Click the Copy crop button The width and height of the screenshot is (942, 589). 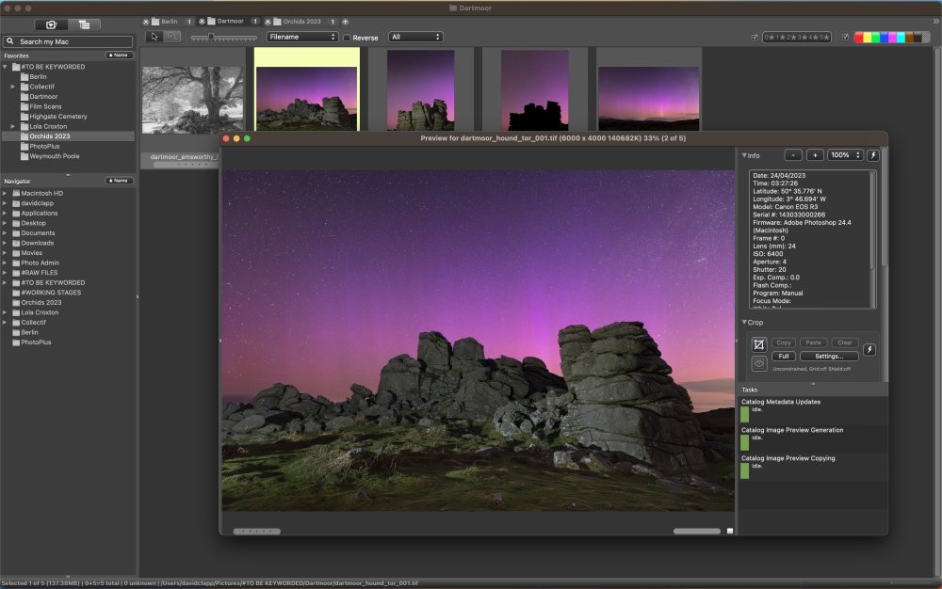784,342
